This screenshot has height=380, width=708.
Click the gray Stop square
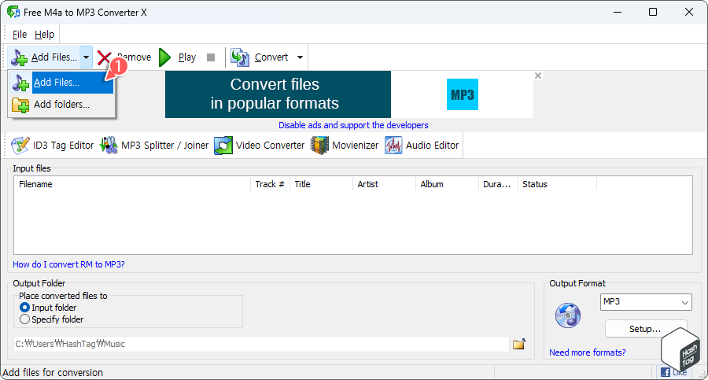point(210,57)
